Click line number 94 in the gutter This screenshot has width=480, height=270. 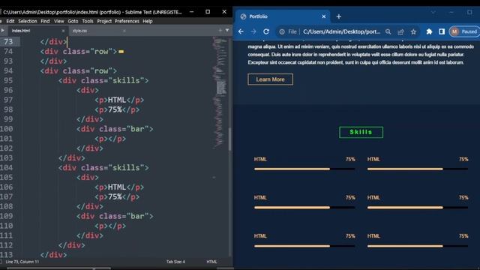click(x=8, y=71)
